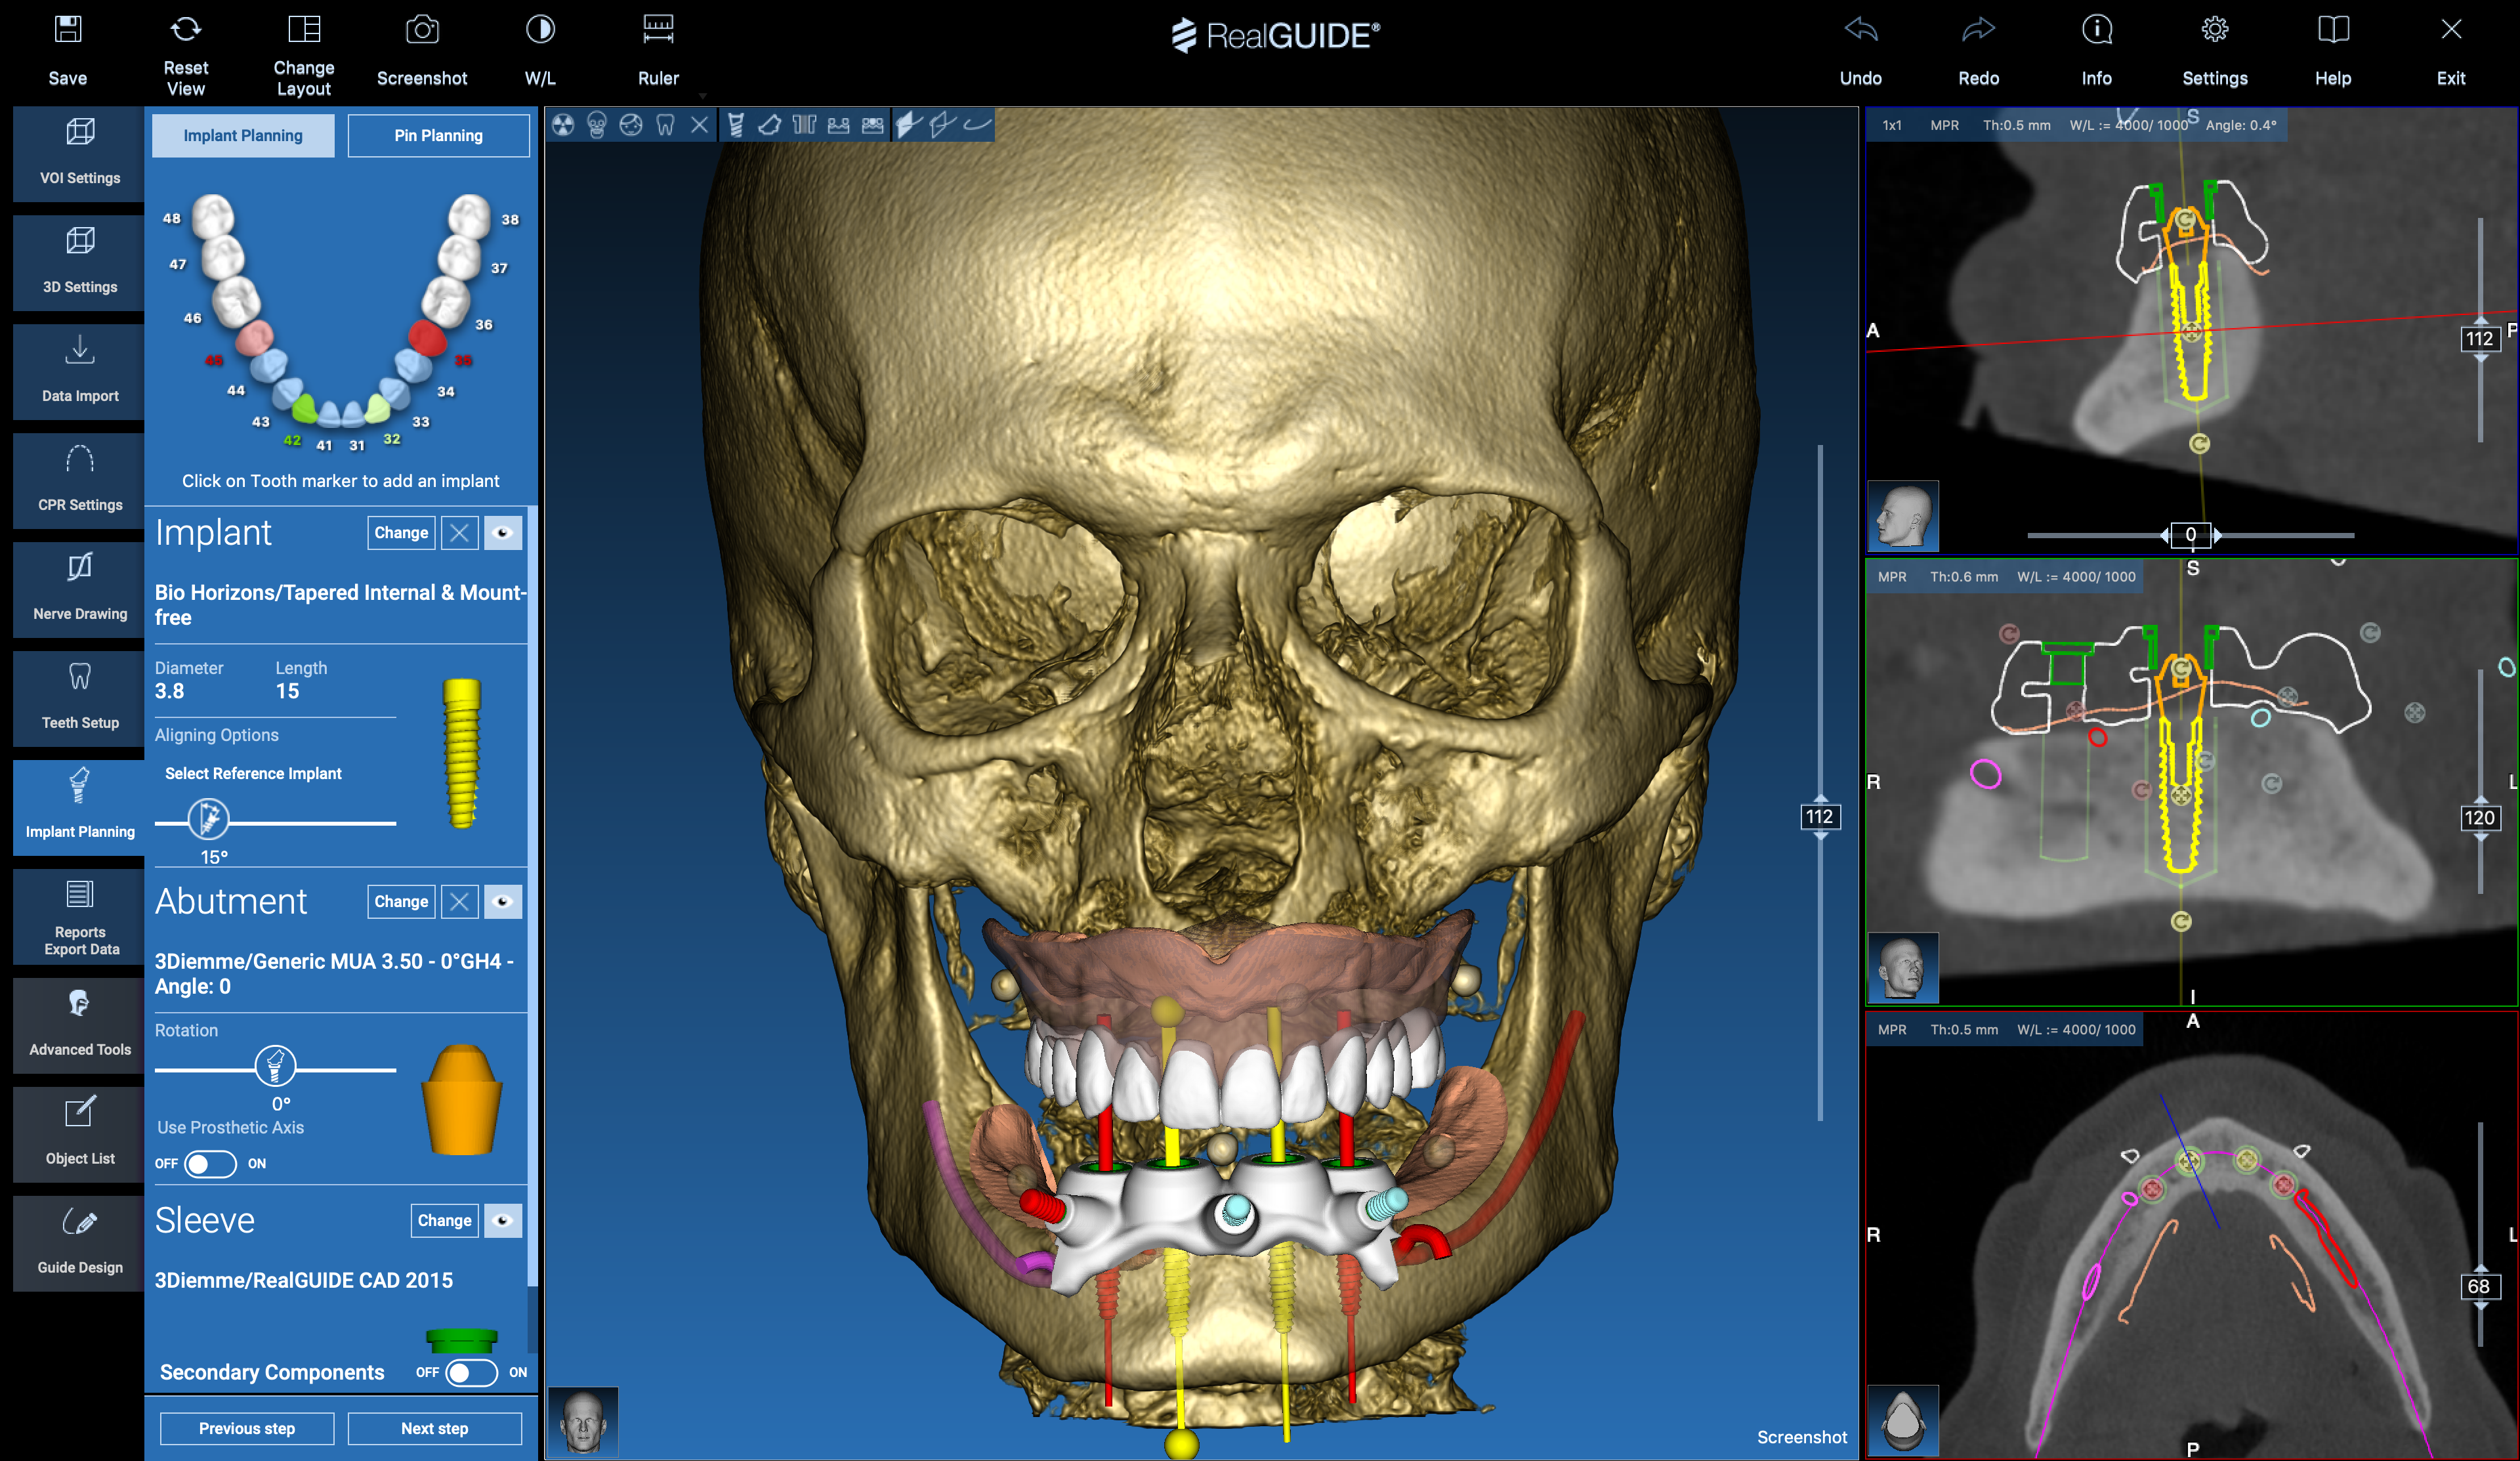This screenshot has width=2520, height=1461.
Task: Select the face rendering preset icon
Action: (631, 125)
